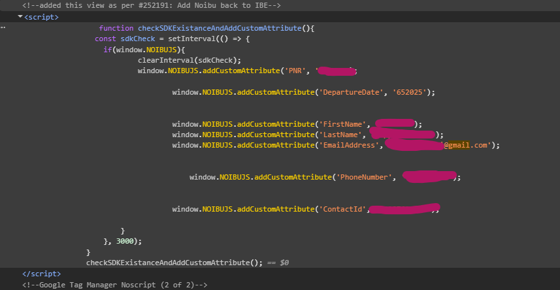
Task: Click the 'PhoneNumber' attribute line
Action: tap(325, 177)
